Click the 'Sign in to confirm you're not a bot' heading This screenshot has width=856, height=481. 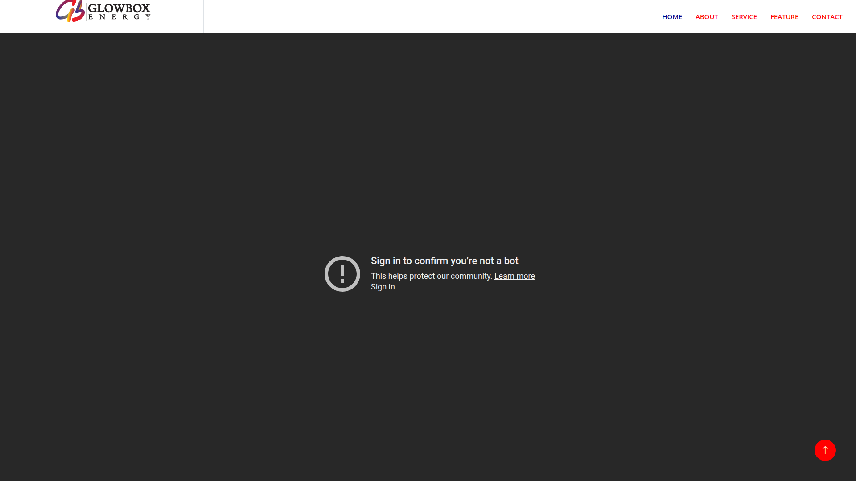[x=444, y=261]
